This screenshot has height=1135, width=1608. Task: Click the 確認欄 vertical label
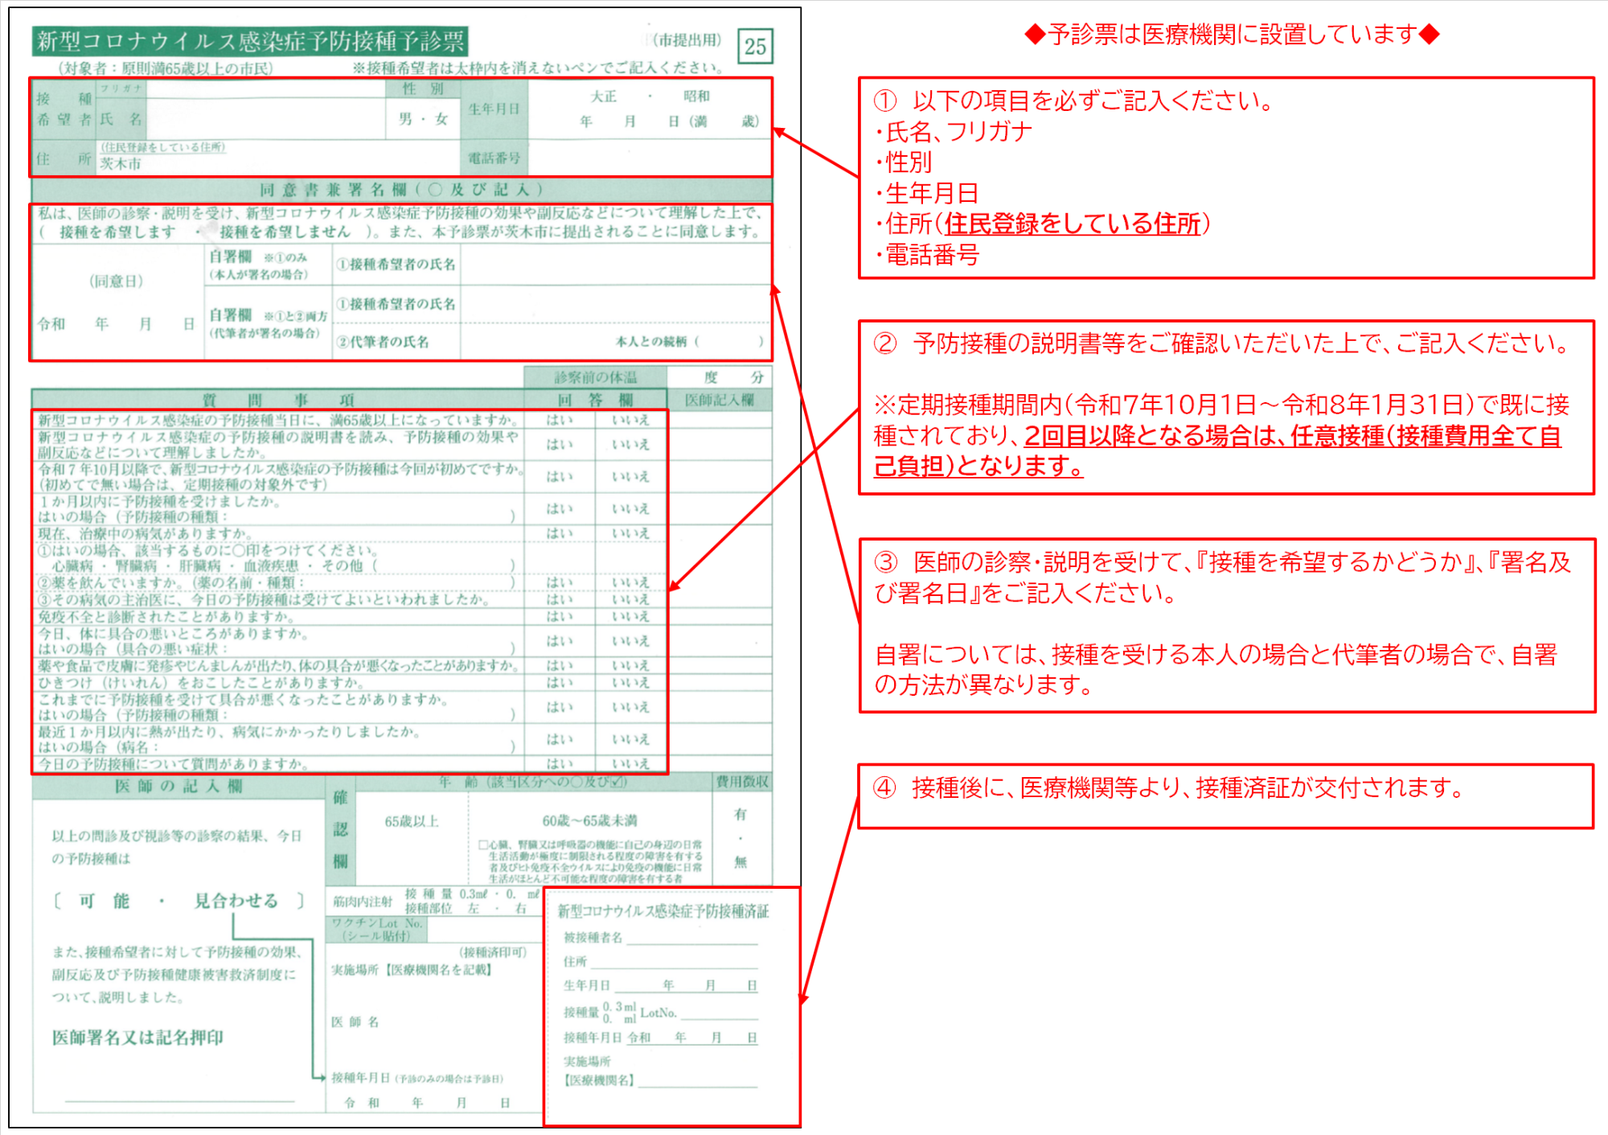(340, 829)
